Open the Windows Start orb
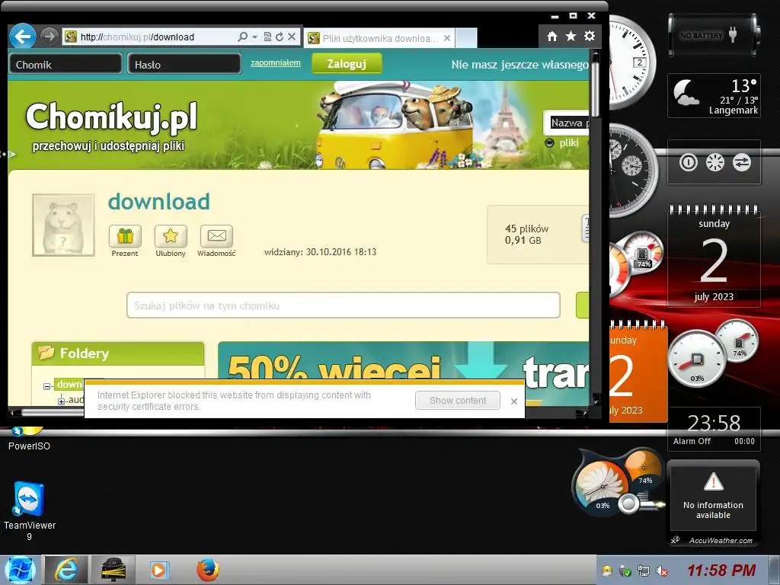The height and width of the screenshot is (585, 780). coord(20,570)
